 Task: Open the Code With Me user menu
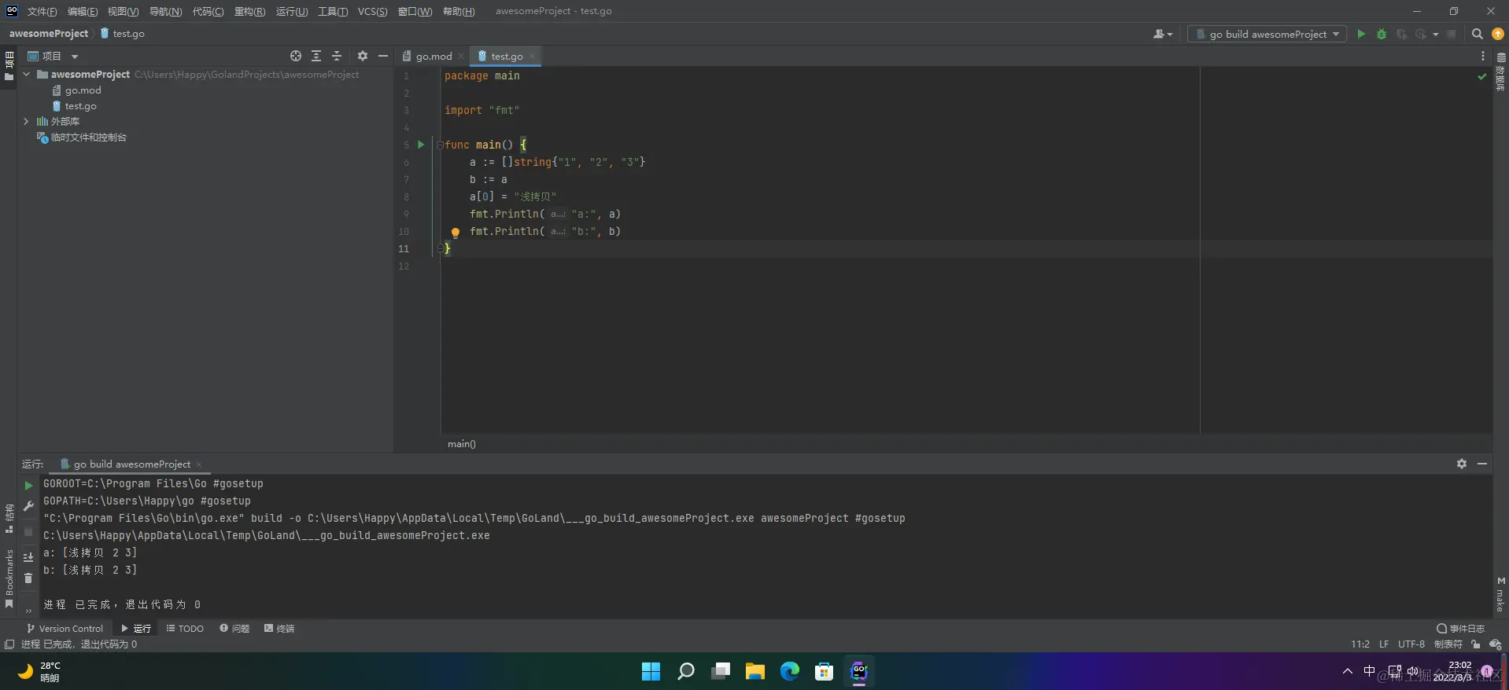coord(1163,34)
